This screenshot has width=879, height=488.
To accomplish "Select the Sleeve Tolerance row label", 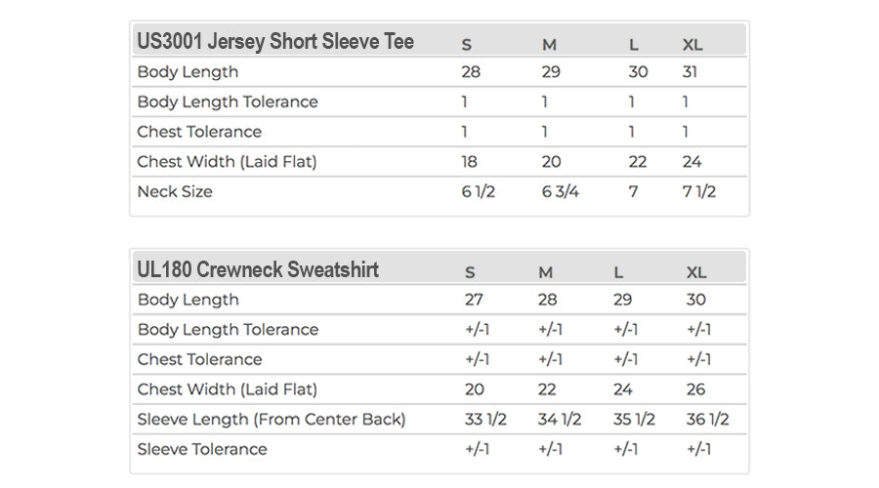I will (202, 449).
